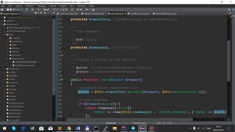Click the Project Explorer scroll down arrow
This screenshot has height=132, width=235.
54,120
